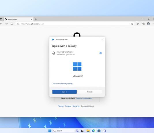
Task: Click the blue Sign in button
Action: point(64,92)
